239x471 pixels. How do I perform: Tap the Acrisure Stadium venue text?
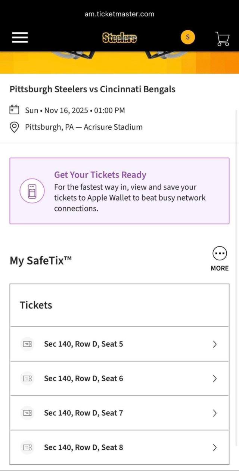[x=113, y=127]
